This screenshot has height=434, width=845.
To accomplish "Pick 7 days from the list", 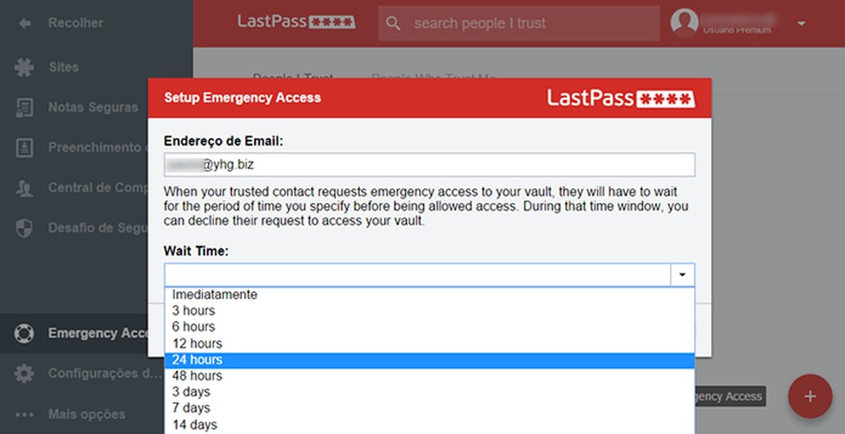I will click(x=191, y=408).
